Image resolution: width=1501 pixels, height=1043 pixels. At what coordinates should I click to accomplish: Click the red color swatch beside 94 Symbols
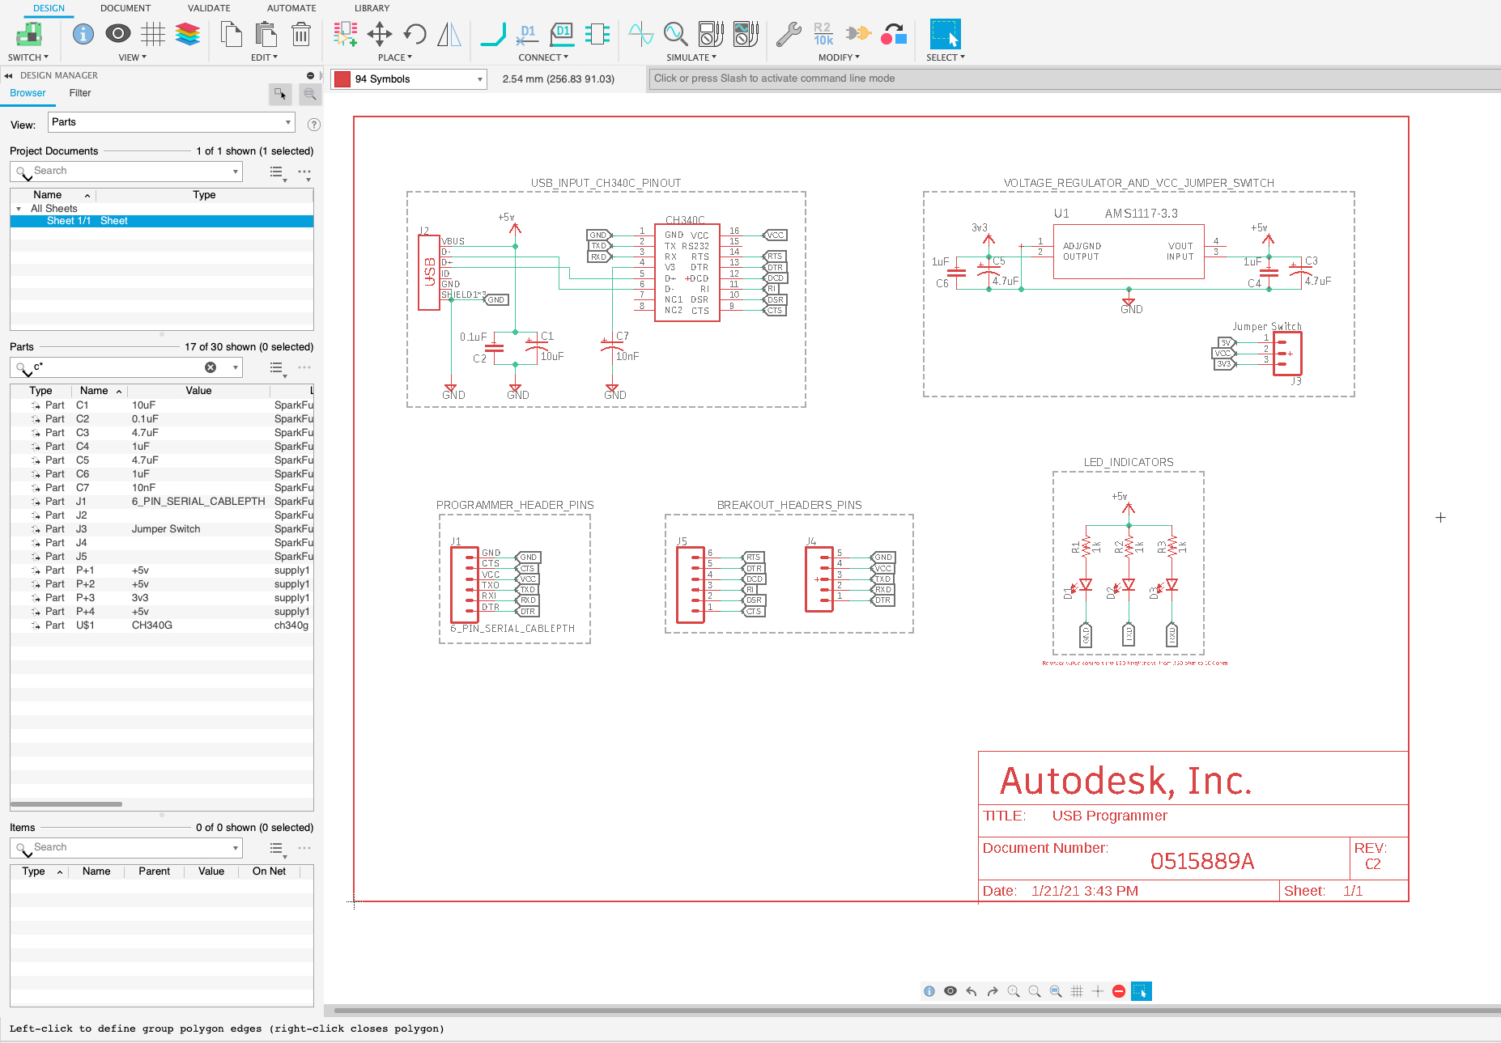(x=343, y=79)
